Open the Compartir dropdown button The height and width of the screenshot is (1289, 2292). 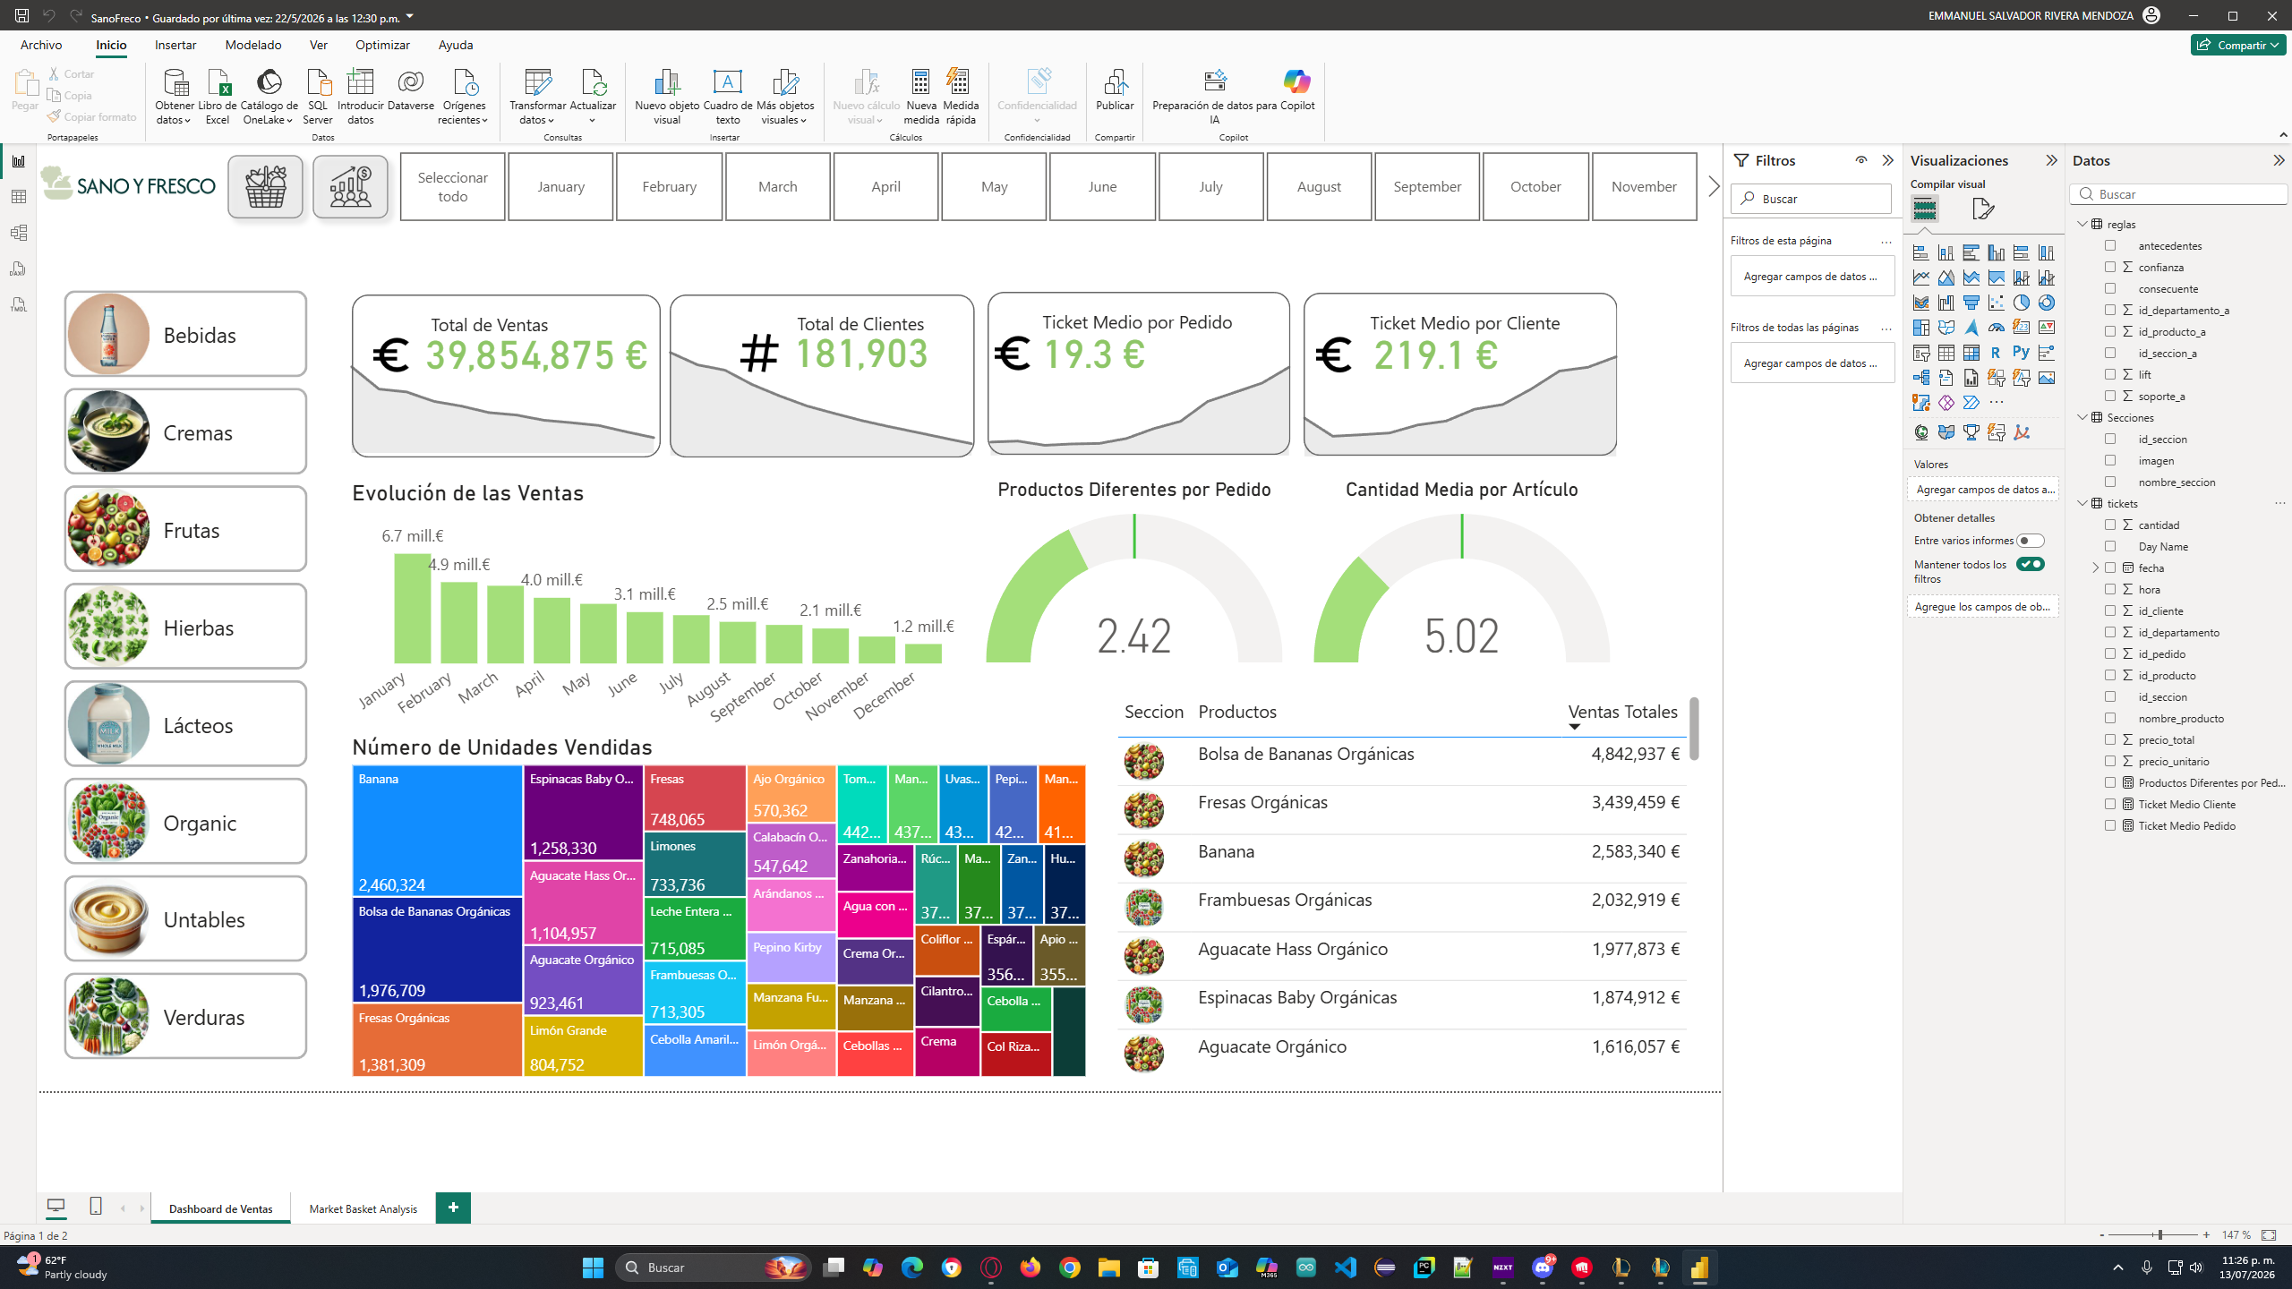[2238, 45]
